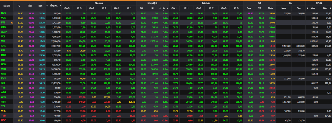Image resolution: width=332 pixels, height=123 pixels.
Task: Open the VFS stock symbol
Action: [x=3, y=111]
